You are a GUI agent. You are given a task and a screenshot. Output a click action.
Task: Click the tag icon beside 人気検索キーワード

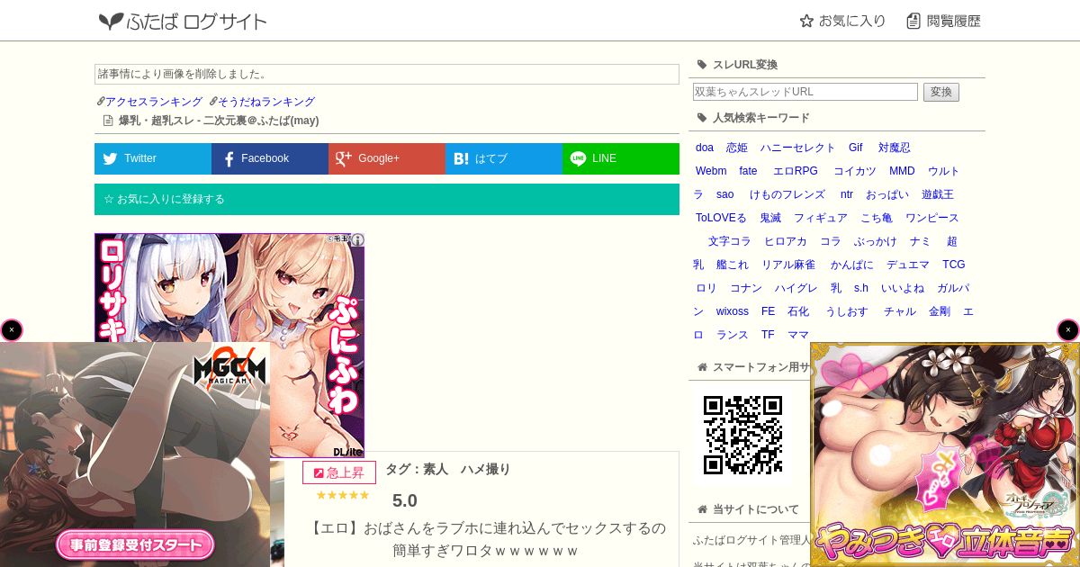click(702, 118)
